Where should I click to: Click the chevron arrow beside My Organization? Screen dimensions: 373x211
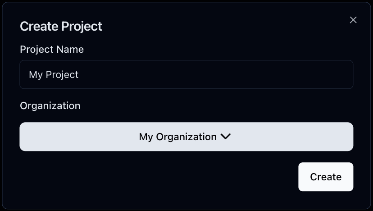pyautogui.click(x=226, y=137)
